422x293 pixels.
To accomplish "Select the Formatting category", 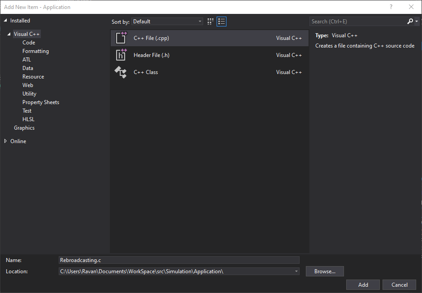I will 35,51.
